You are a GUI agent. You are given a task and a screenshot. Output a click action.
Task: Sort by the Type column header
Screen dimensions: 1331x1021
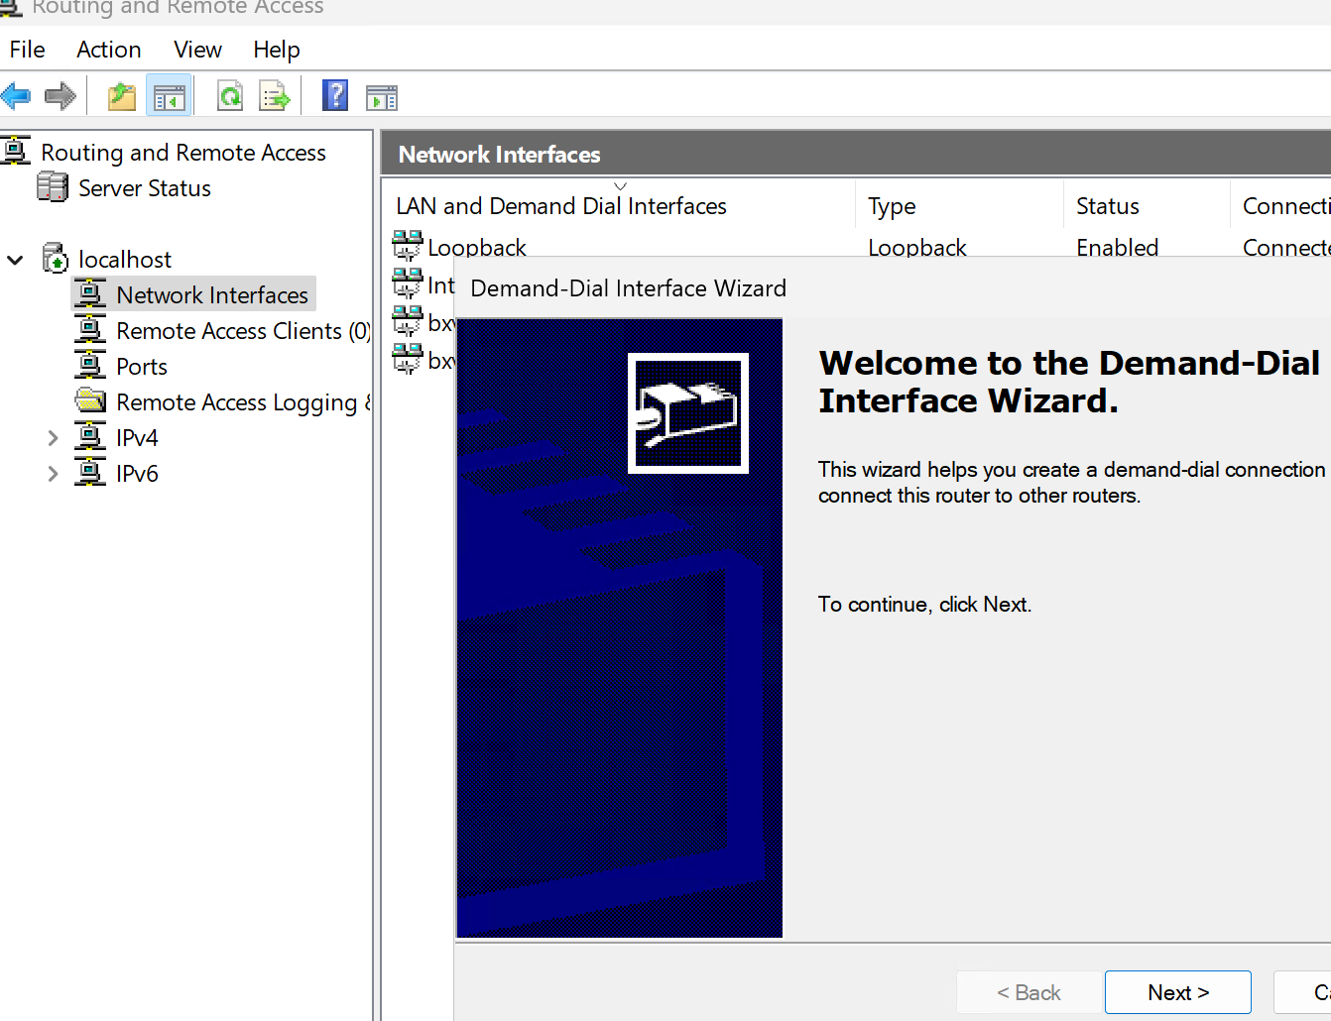(959, 205)
